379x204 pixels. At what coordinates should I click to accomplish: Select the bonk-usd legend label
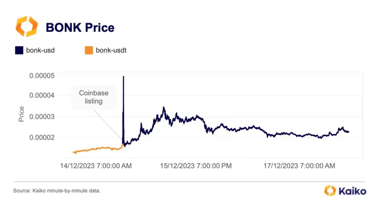40,50
